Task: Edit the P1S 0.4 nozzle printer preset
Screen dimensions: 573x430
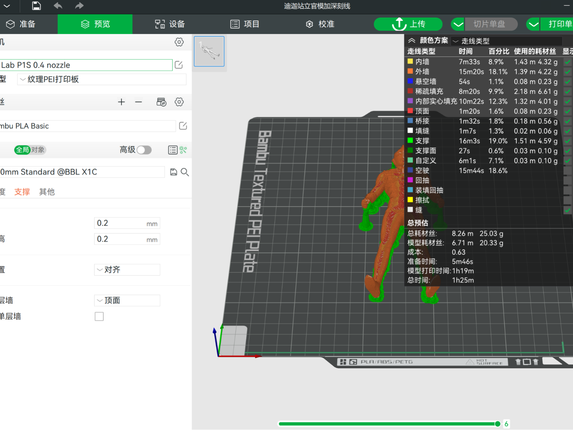Action: tap(179, 65)
